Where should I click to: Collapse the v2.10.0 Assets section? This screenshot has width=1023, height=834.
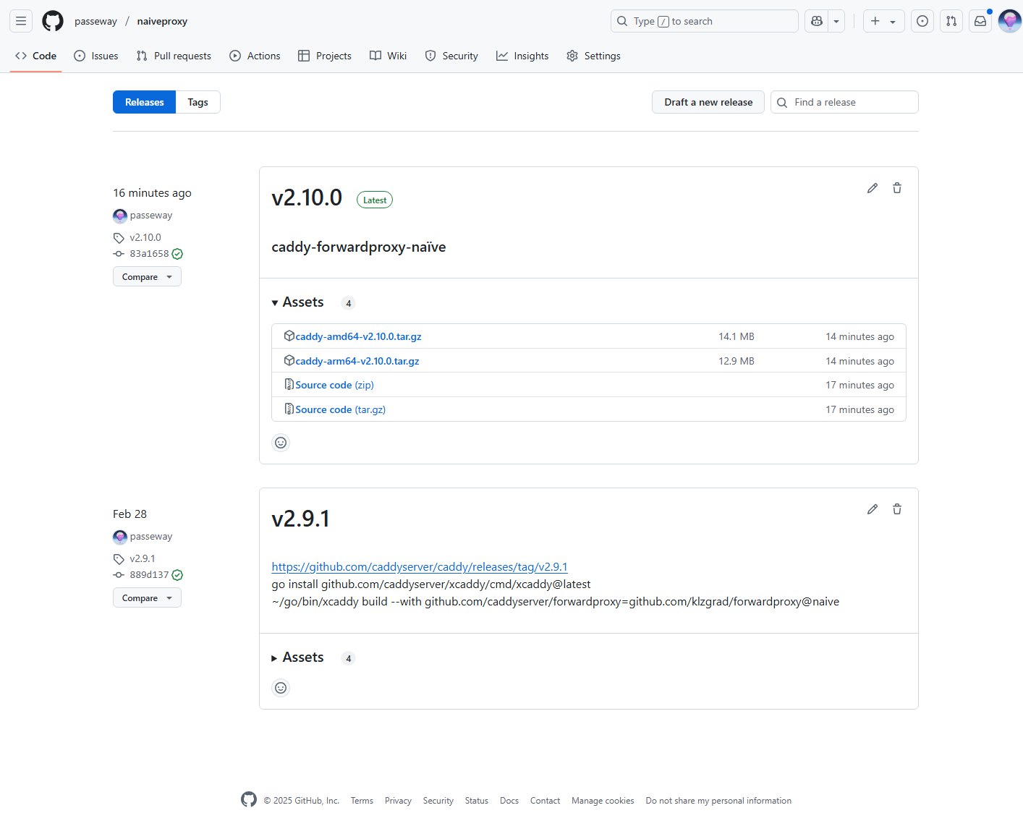pos(297,302)
